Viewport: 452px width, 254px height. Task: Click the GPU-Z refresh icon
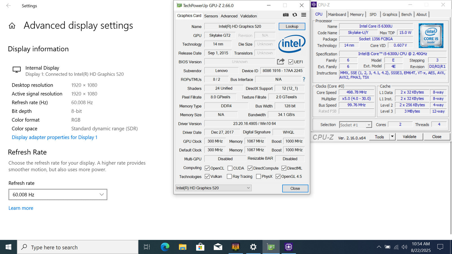(x=295, y=15)
